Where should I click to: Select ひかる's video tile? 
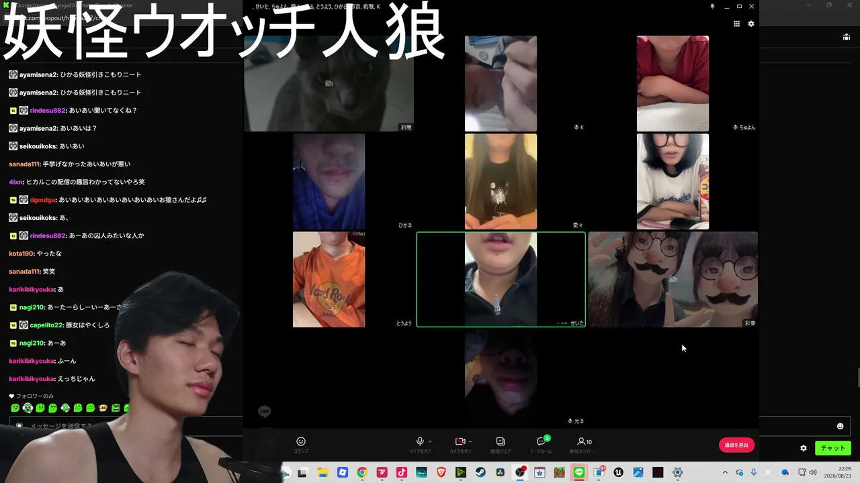329,181
